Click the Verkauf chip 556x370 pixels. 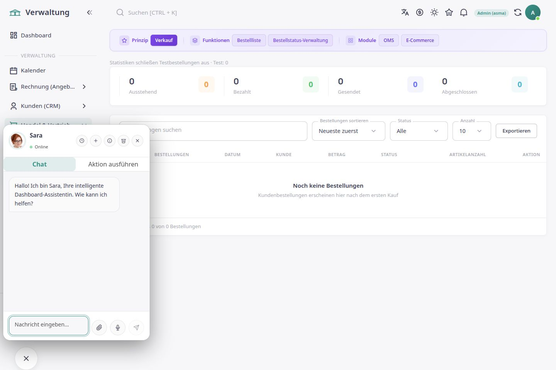[164, 40]
